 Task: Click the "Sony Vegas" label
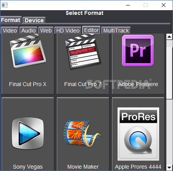tap(28, 167)
